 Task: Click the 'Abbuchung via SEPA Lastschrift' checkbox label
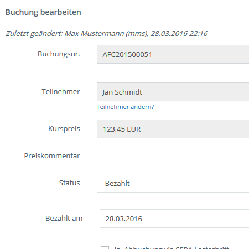(172, 248)
